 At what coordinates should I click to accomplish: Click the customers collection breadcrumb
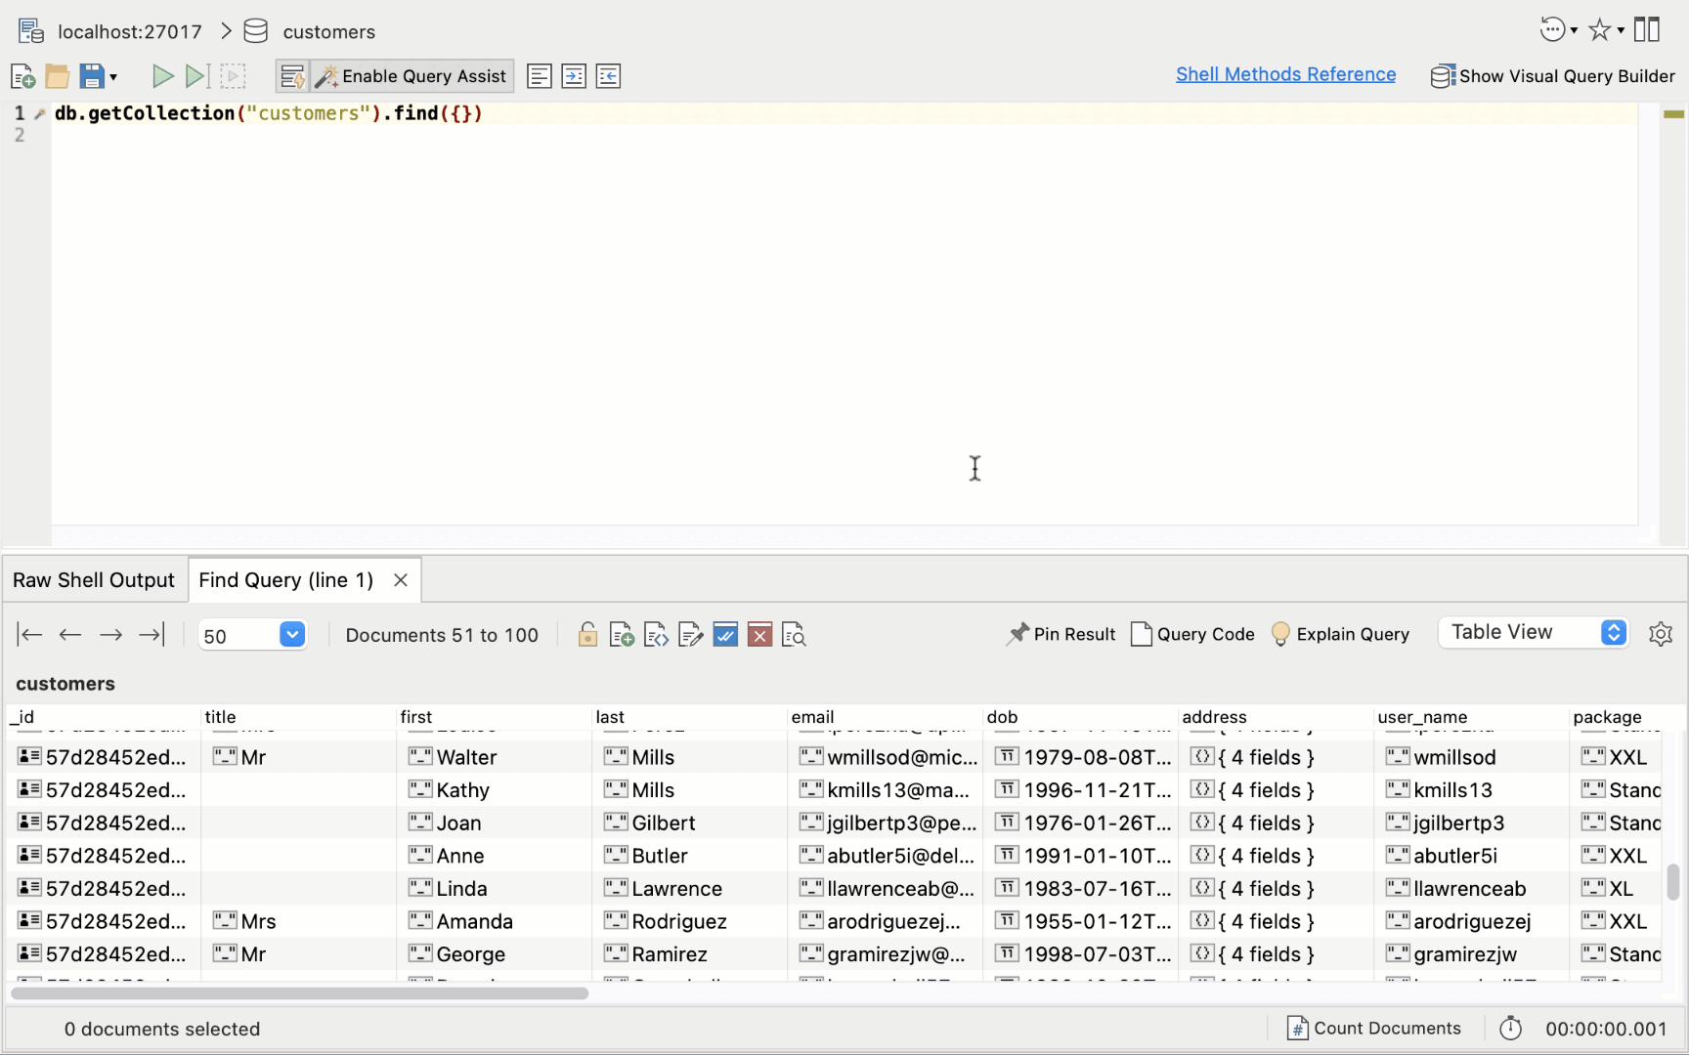pos(328,32)
